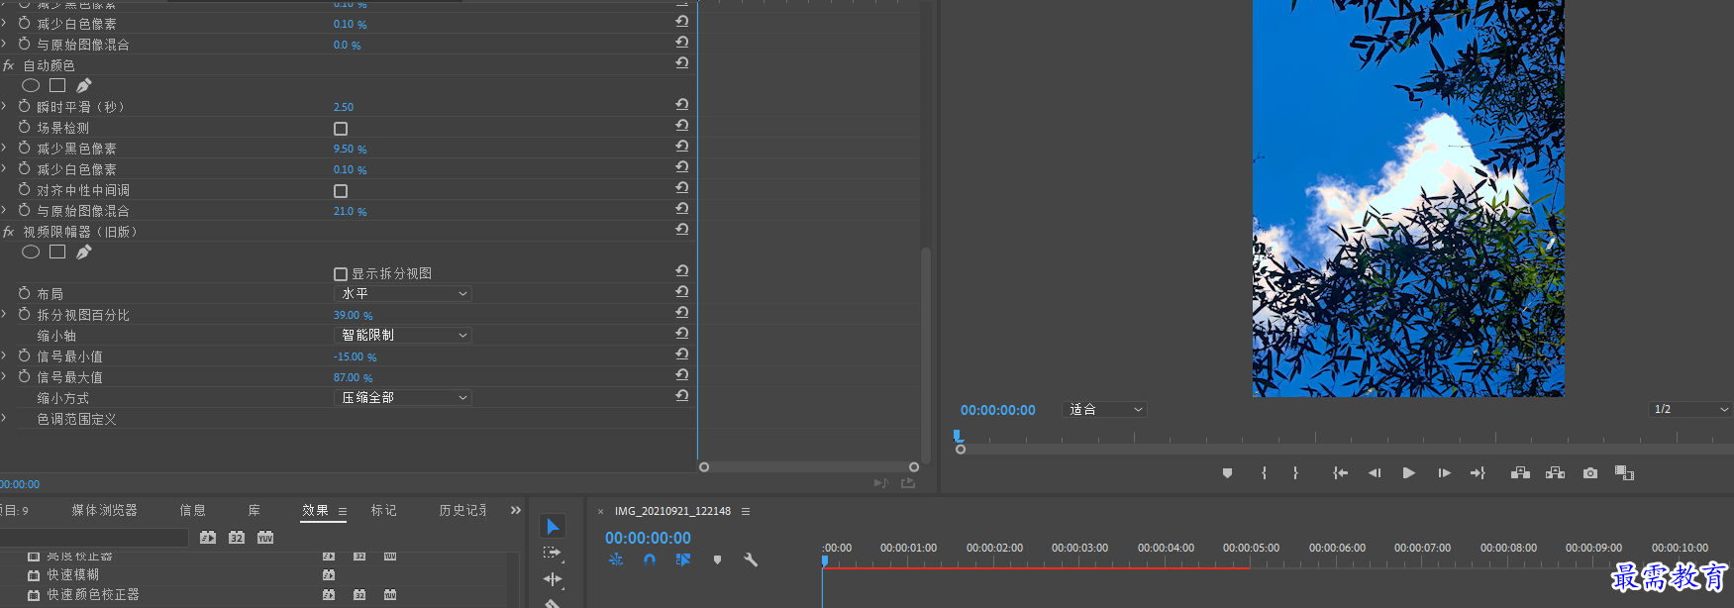
Task: Mark Out point in program monitor
Action: point(1295,473)
